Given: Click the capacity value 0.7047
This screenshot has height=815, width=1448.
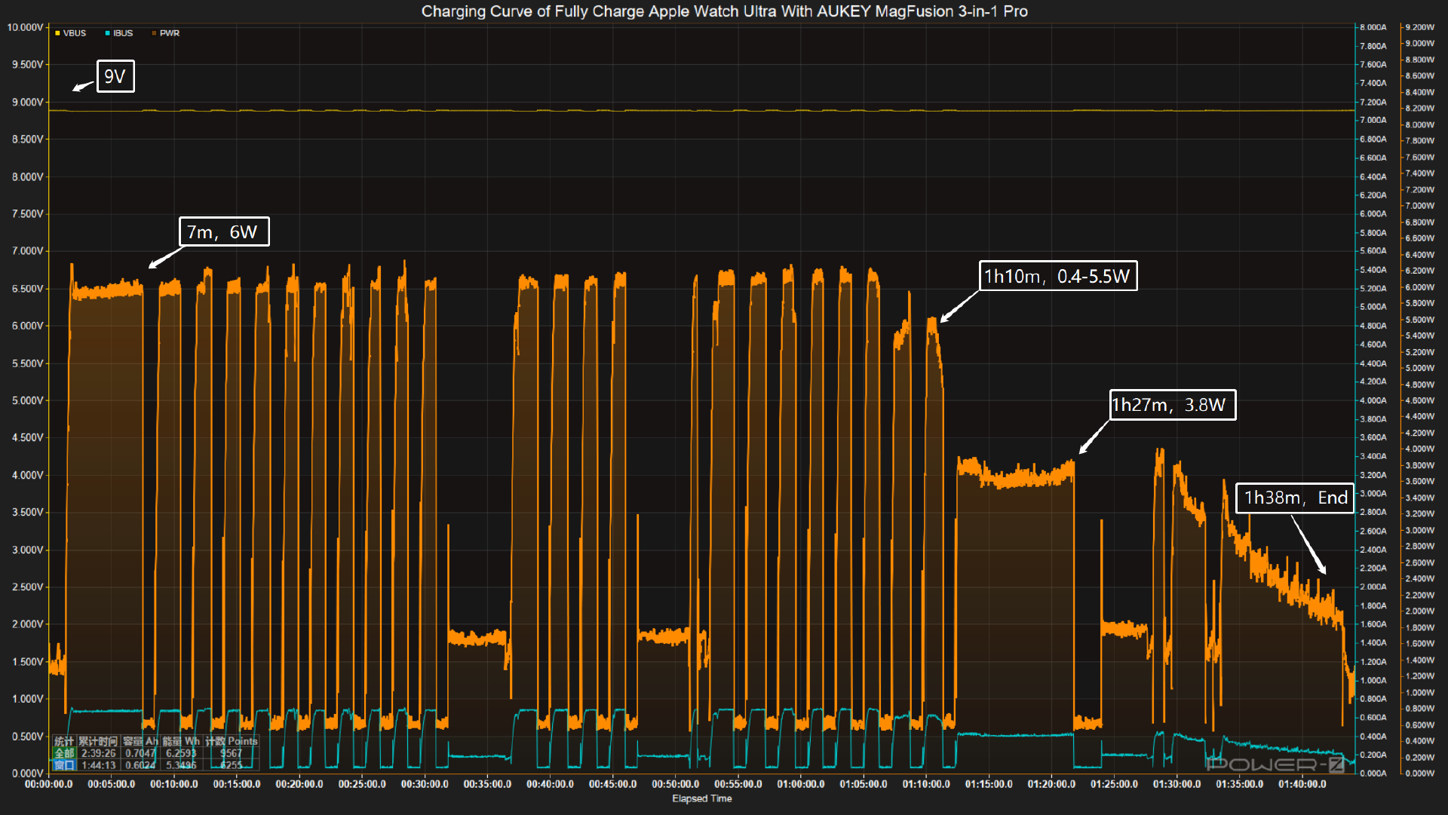Looking at the screenshot, I should [140, 753].
